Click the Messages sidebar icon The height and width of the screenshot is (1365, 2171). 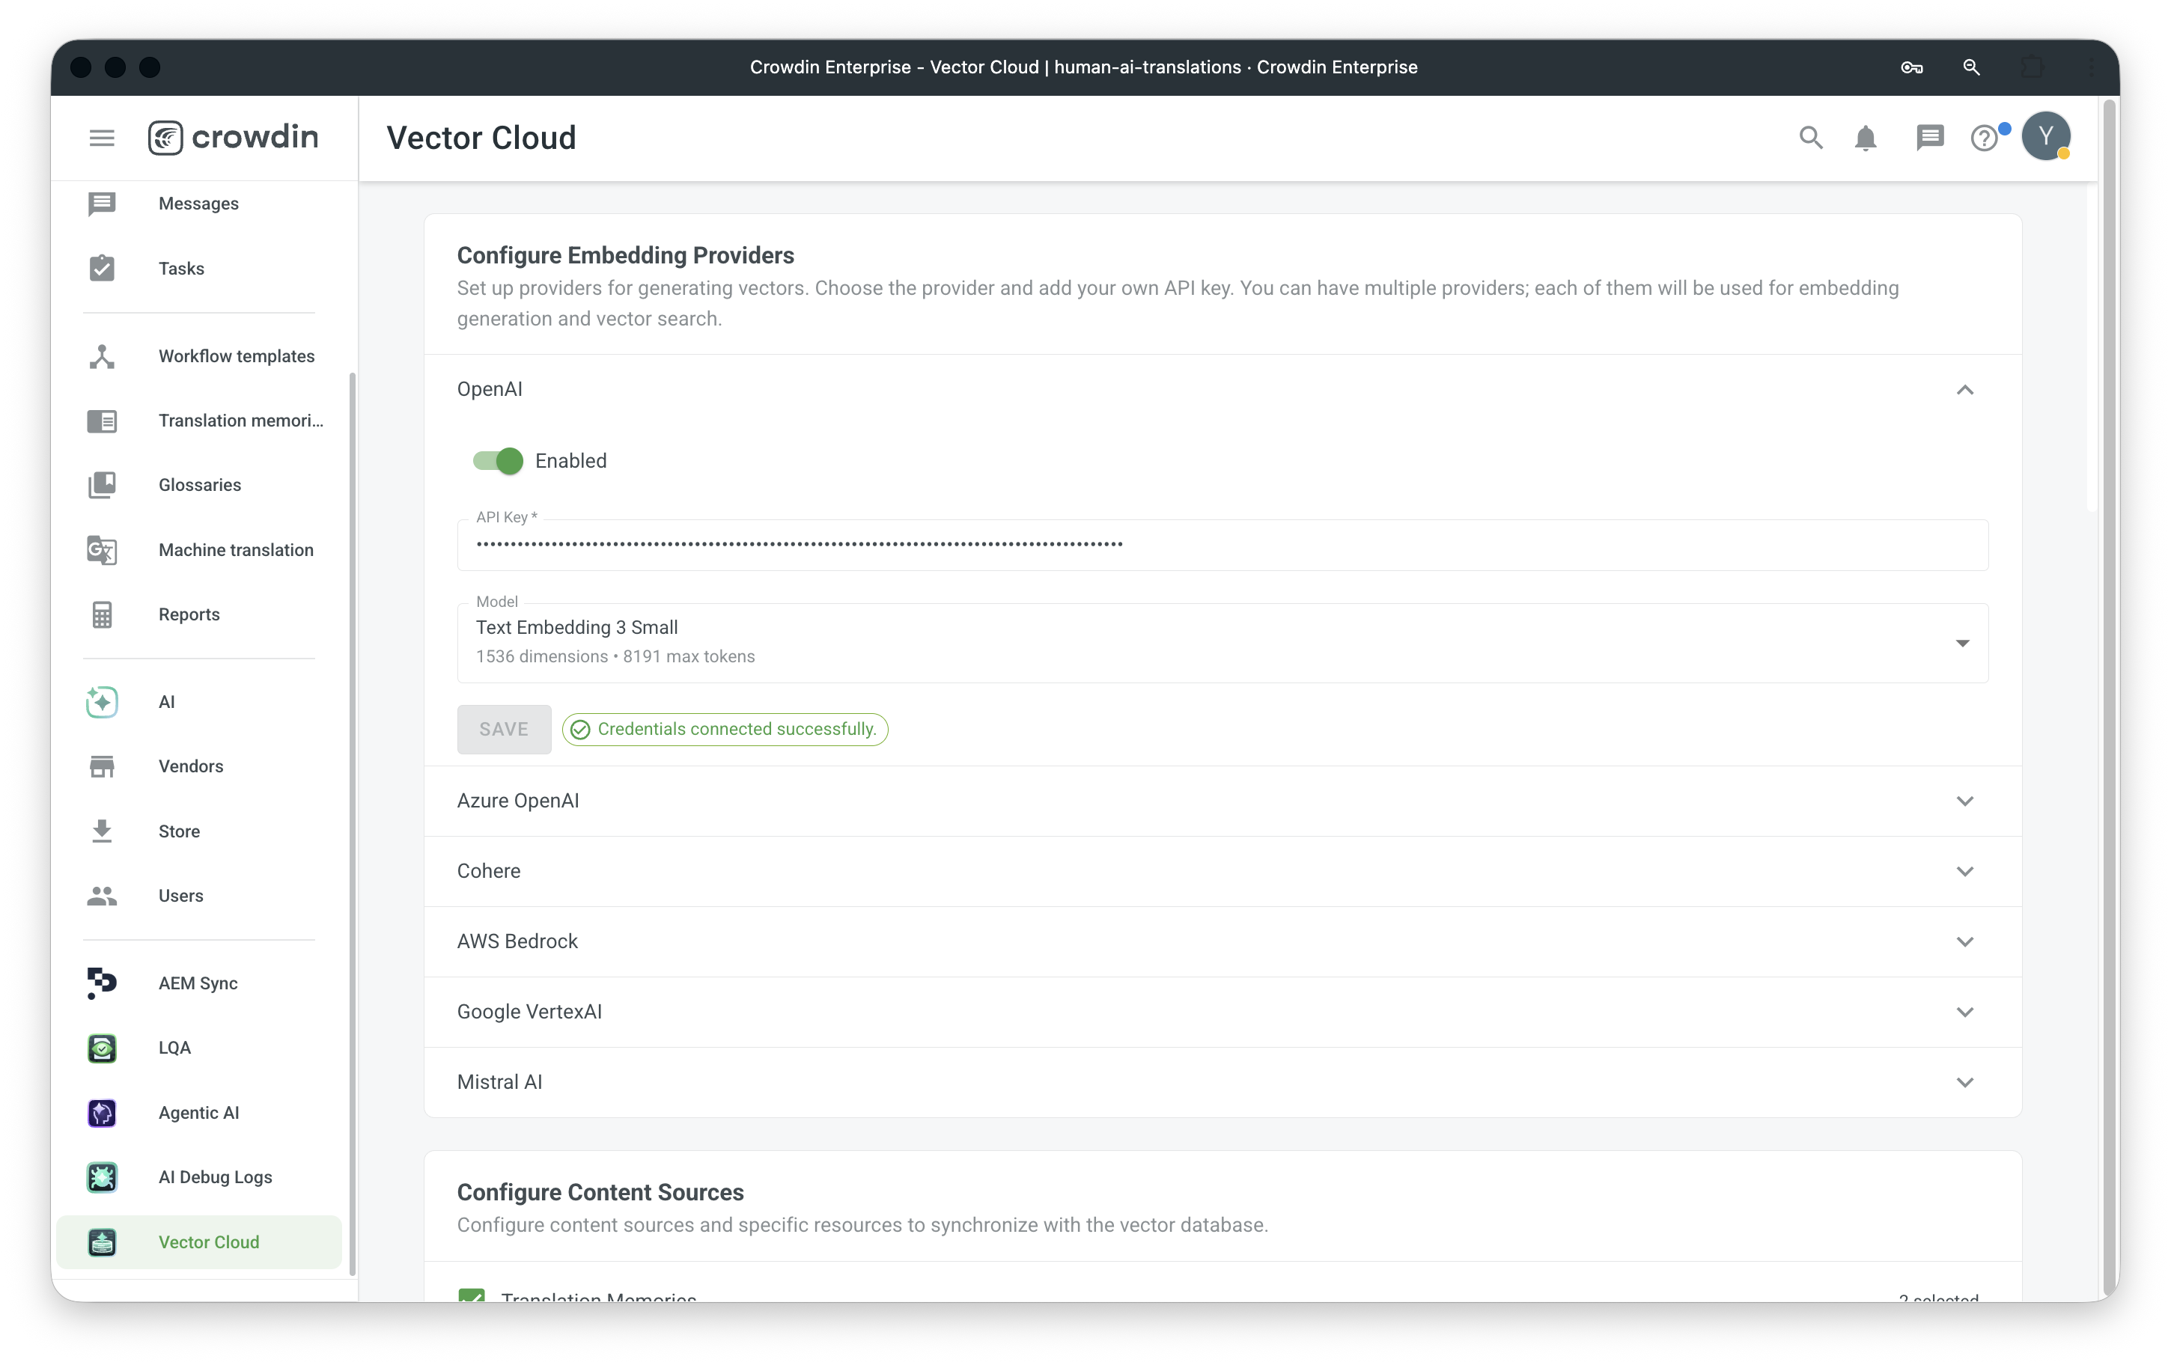(x=102, y=204)
